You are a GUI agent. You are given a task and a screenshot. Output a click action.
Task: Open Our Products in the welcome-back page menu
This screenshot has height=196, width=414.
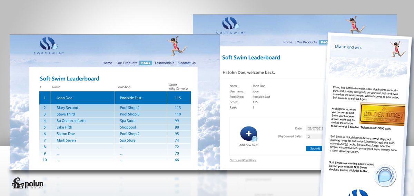tap(307, 42)
